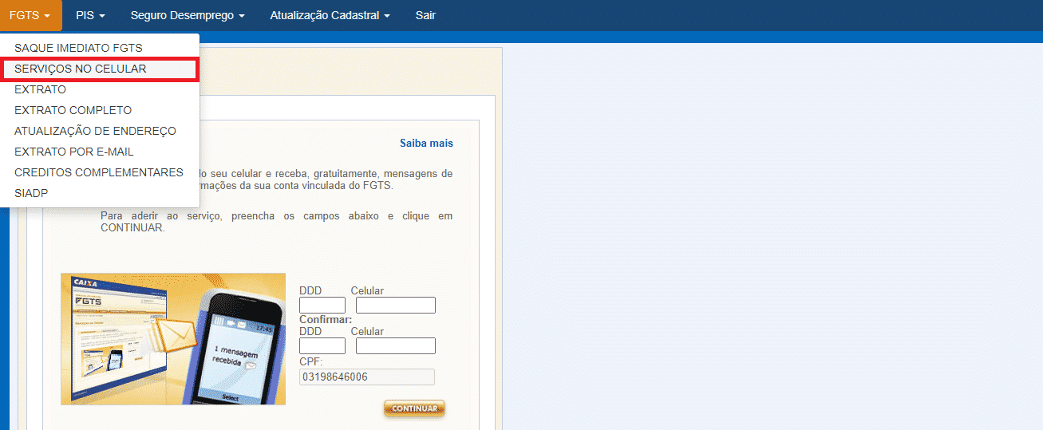This screenshot has width=1043, height=430.
Task: Expand the Atualização Cadastral menu
Action: pyautogui.click(x=330, y=15)
